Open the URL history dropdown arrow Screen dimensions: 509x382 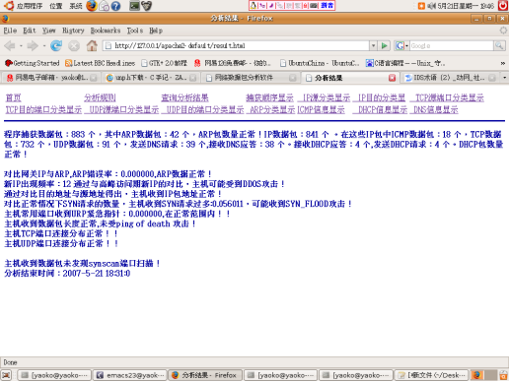tap(373, 45)
